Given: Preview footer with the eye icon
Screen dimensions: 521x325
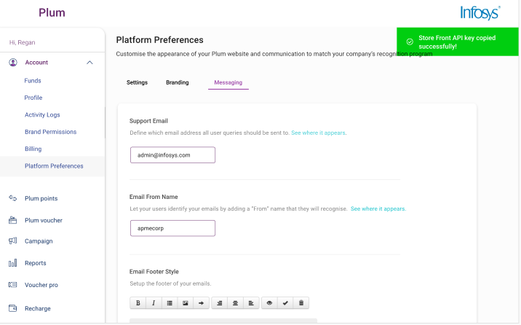Looking at the screenshot, I should coord(269,303).
